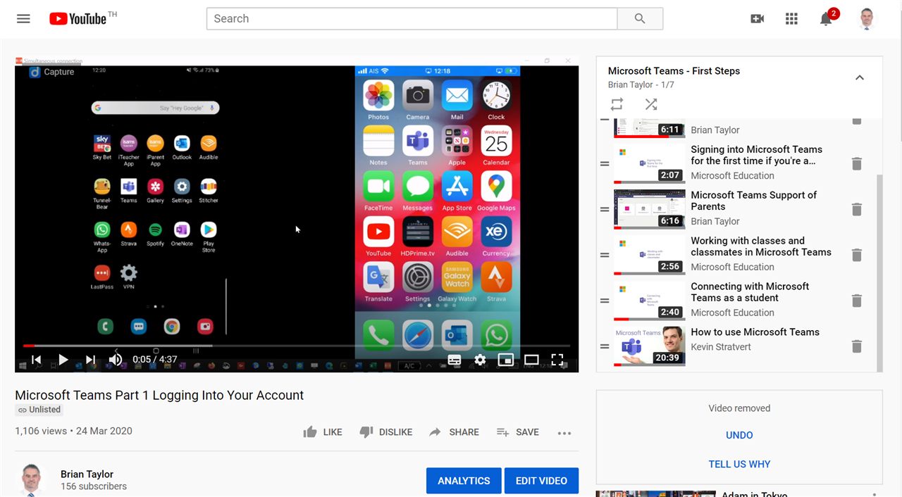Toggle subtitles in the player

coord(455,360)
